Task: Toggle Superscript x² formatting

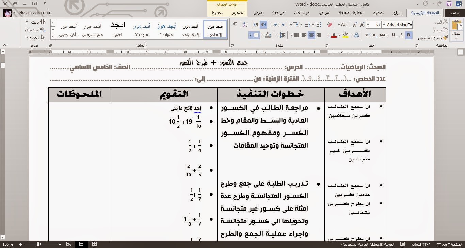Action: [367, 35]
